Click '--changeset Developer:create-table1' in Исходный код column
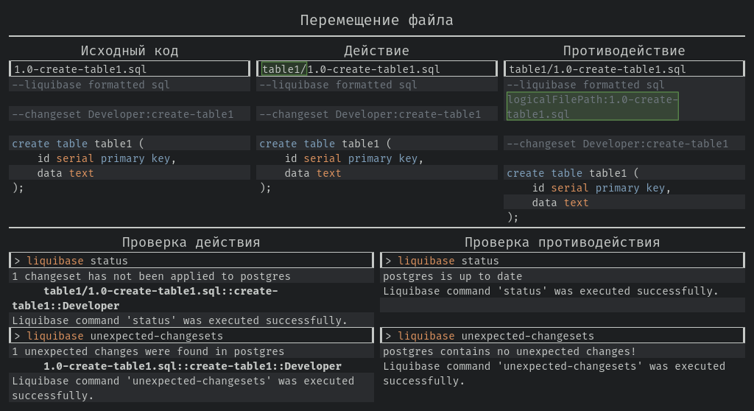Screen dimensions: 754x411 [x=123, y=114]
